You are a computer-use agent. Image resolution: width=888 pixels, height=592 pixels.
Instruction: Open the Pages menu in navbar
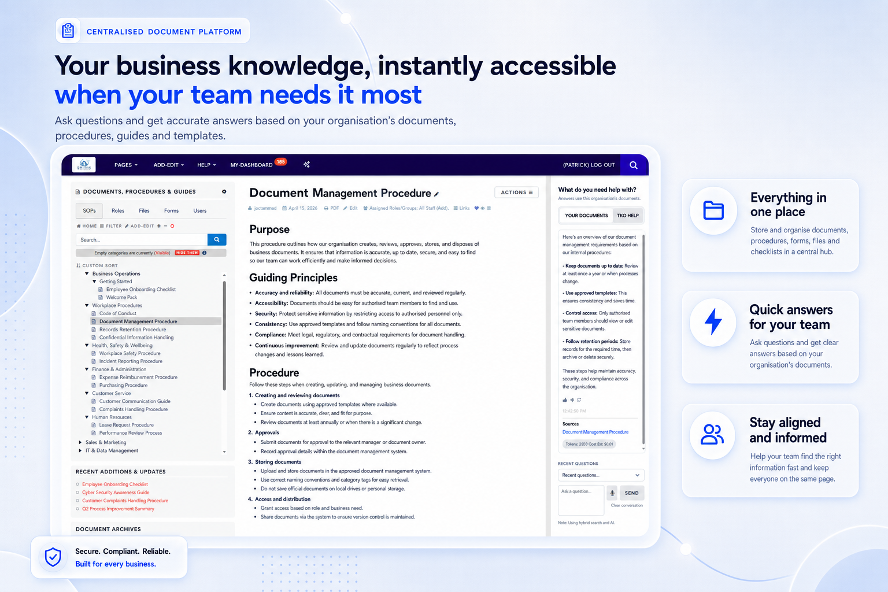[x=126, y=165]
